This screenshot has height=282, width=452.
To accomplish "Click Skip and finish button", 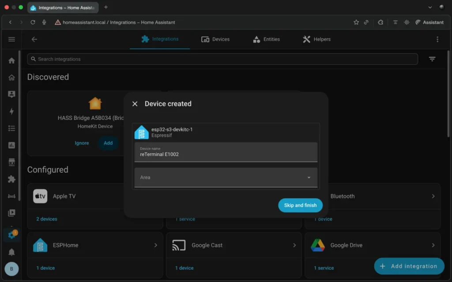I will (300, 205).
